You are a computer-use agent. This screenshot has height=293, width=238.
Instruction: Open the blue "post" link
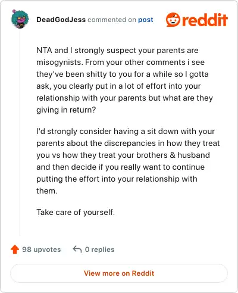point(146,20)
